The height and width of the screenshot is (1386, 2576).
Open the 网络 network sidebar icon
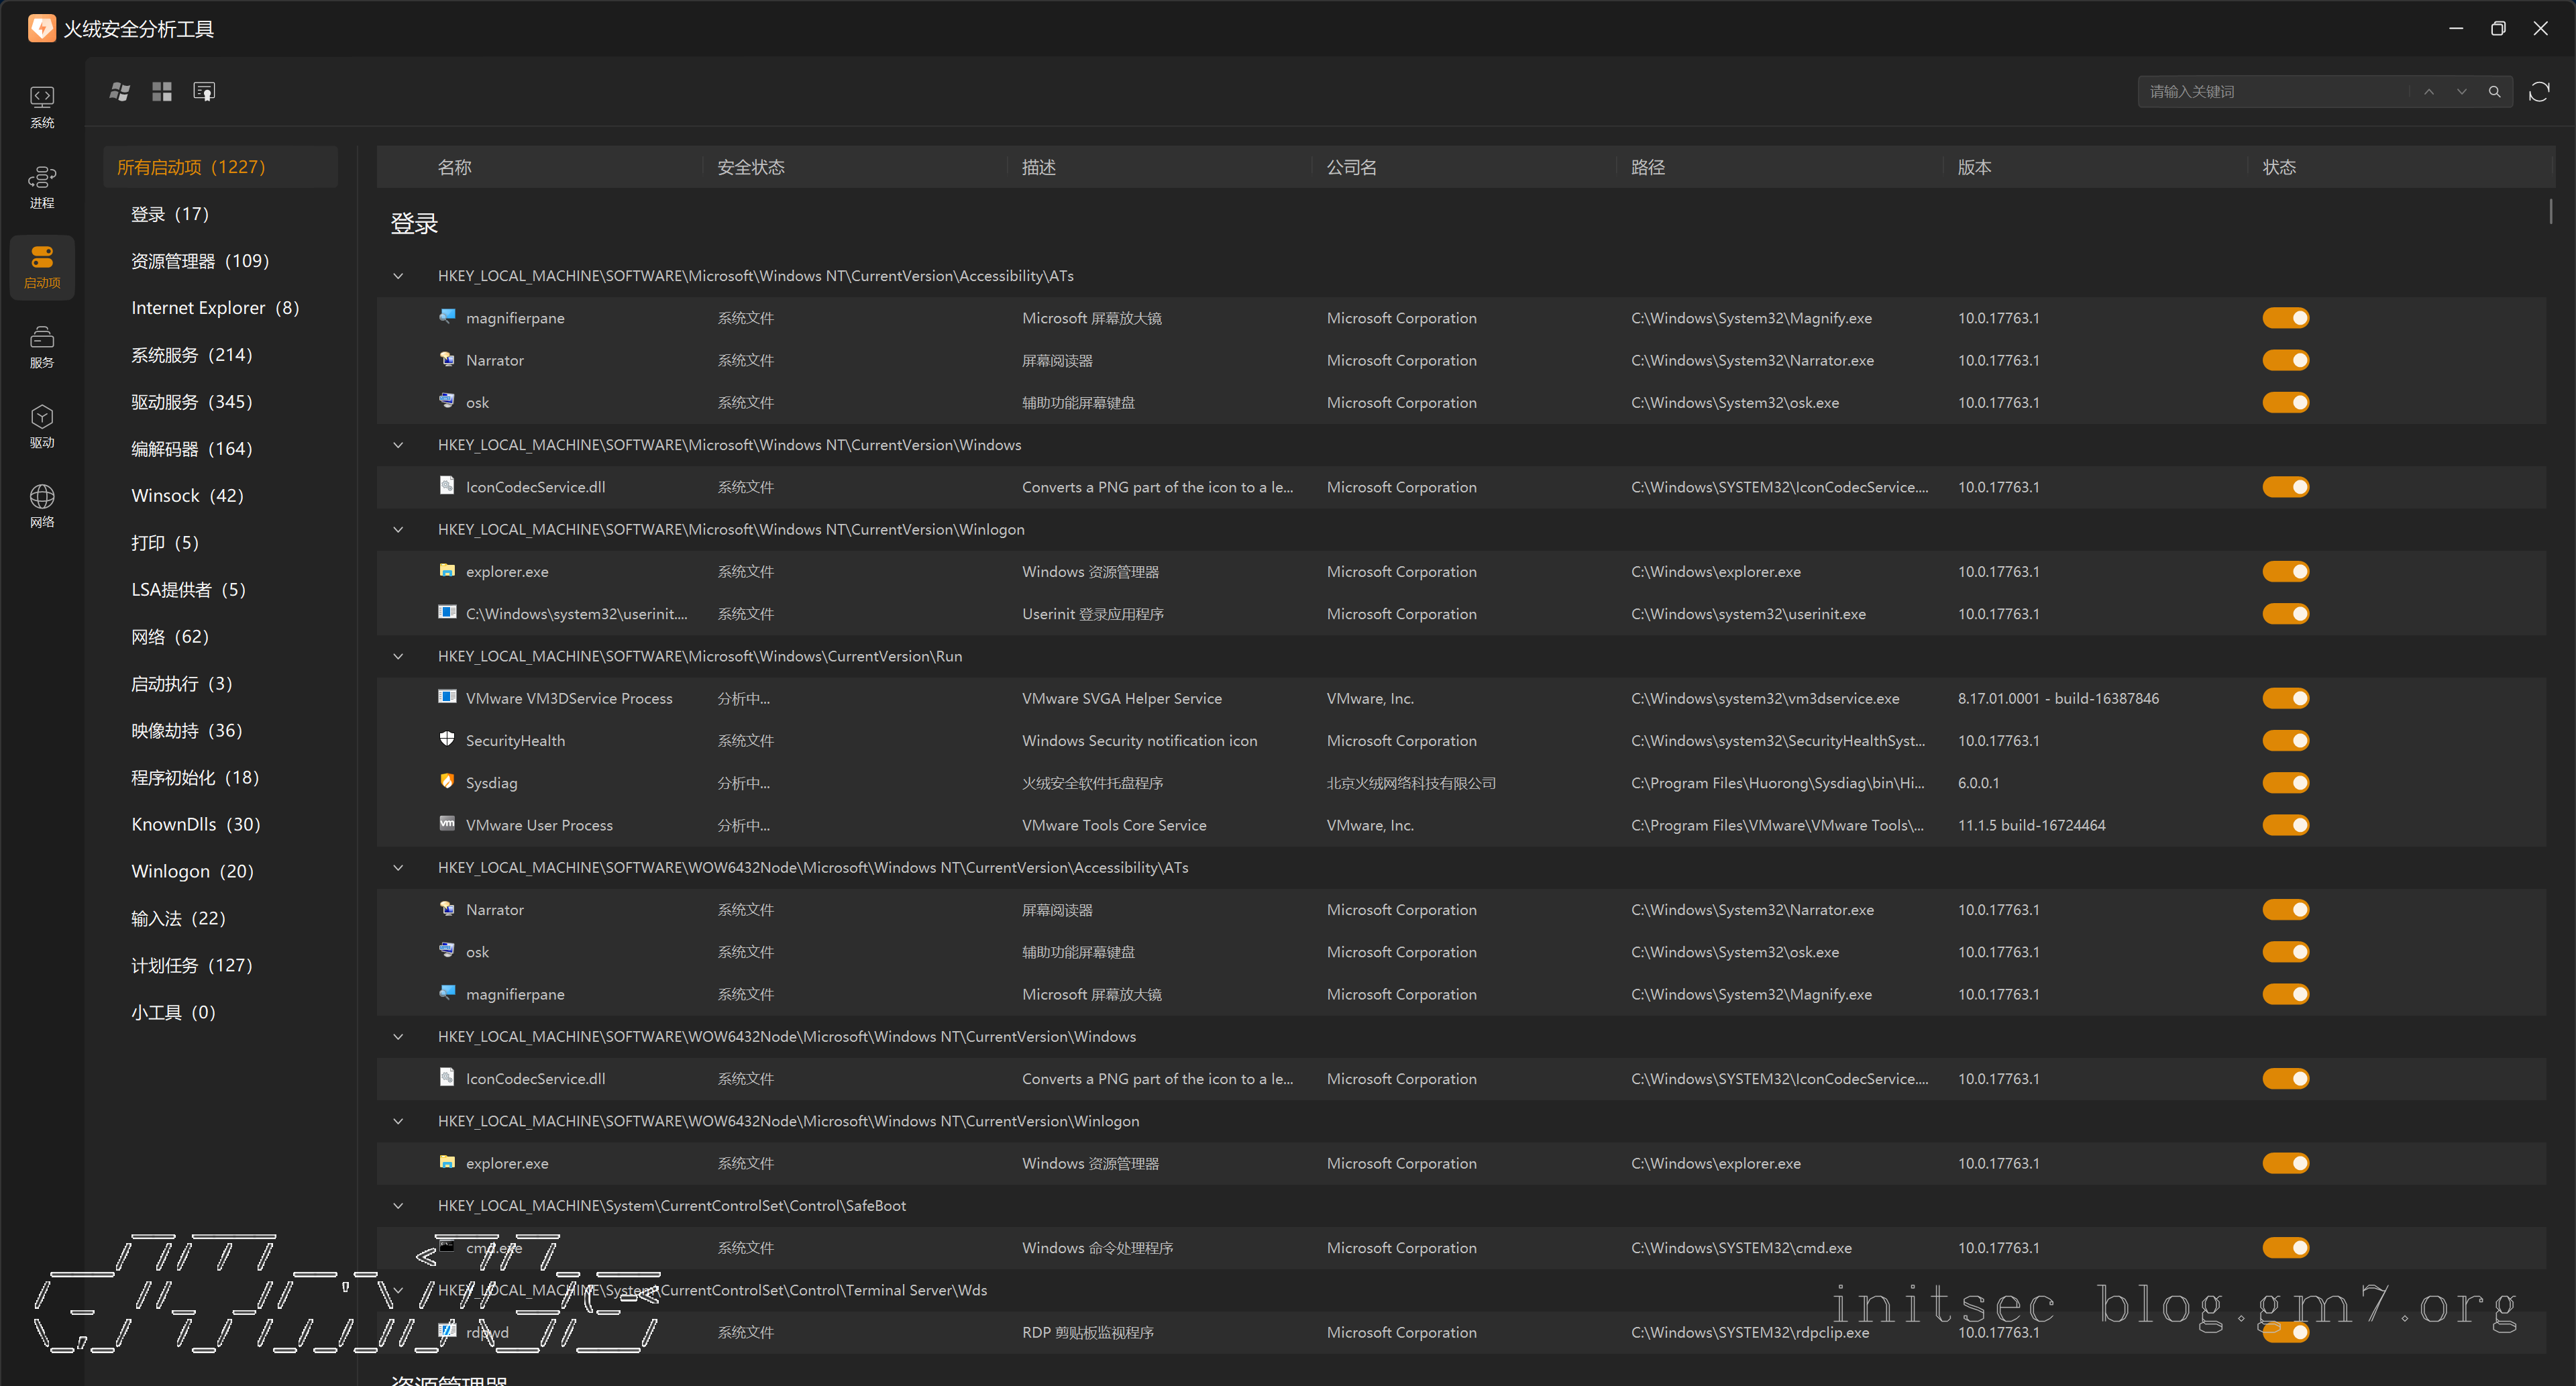(42, 506)
